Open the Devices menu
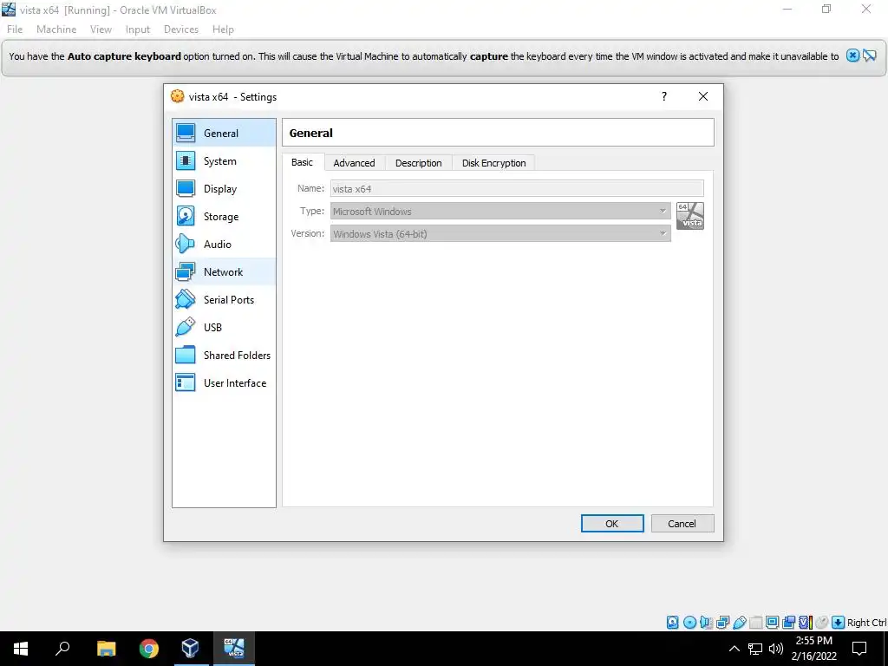Viewport: 888px width, 666px height. (x=181, y=29)
